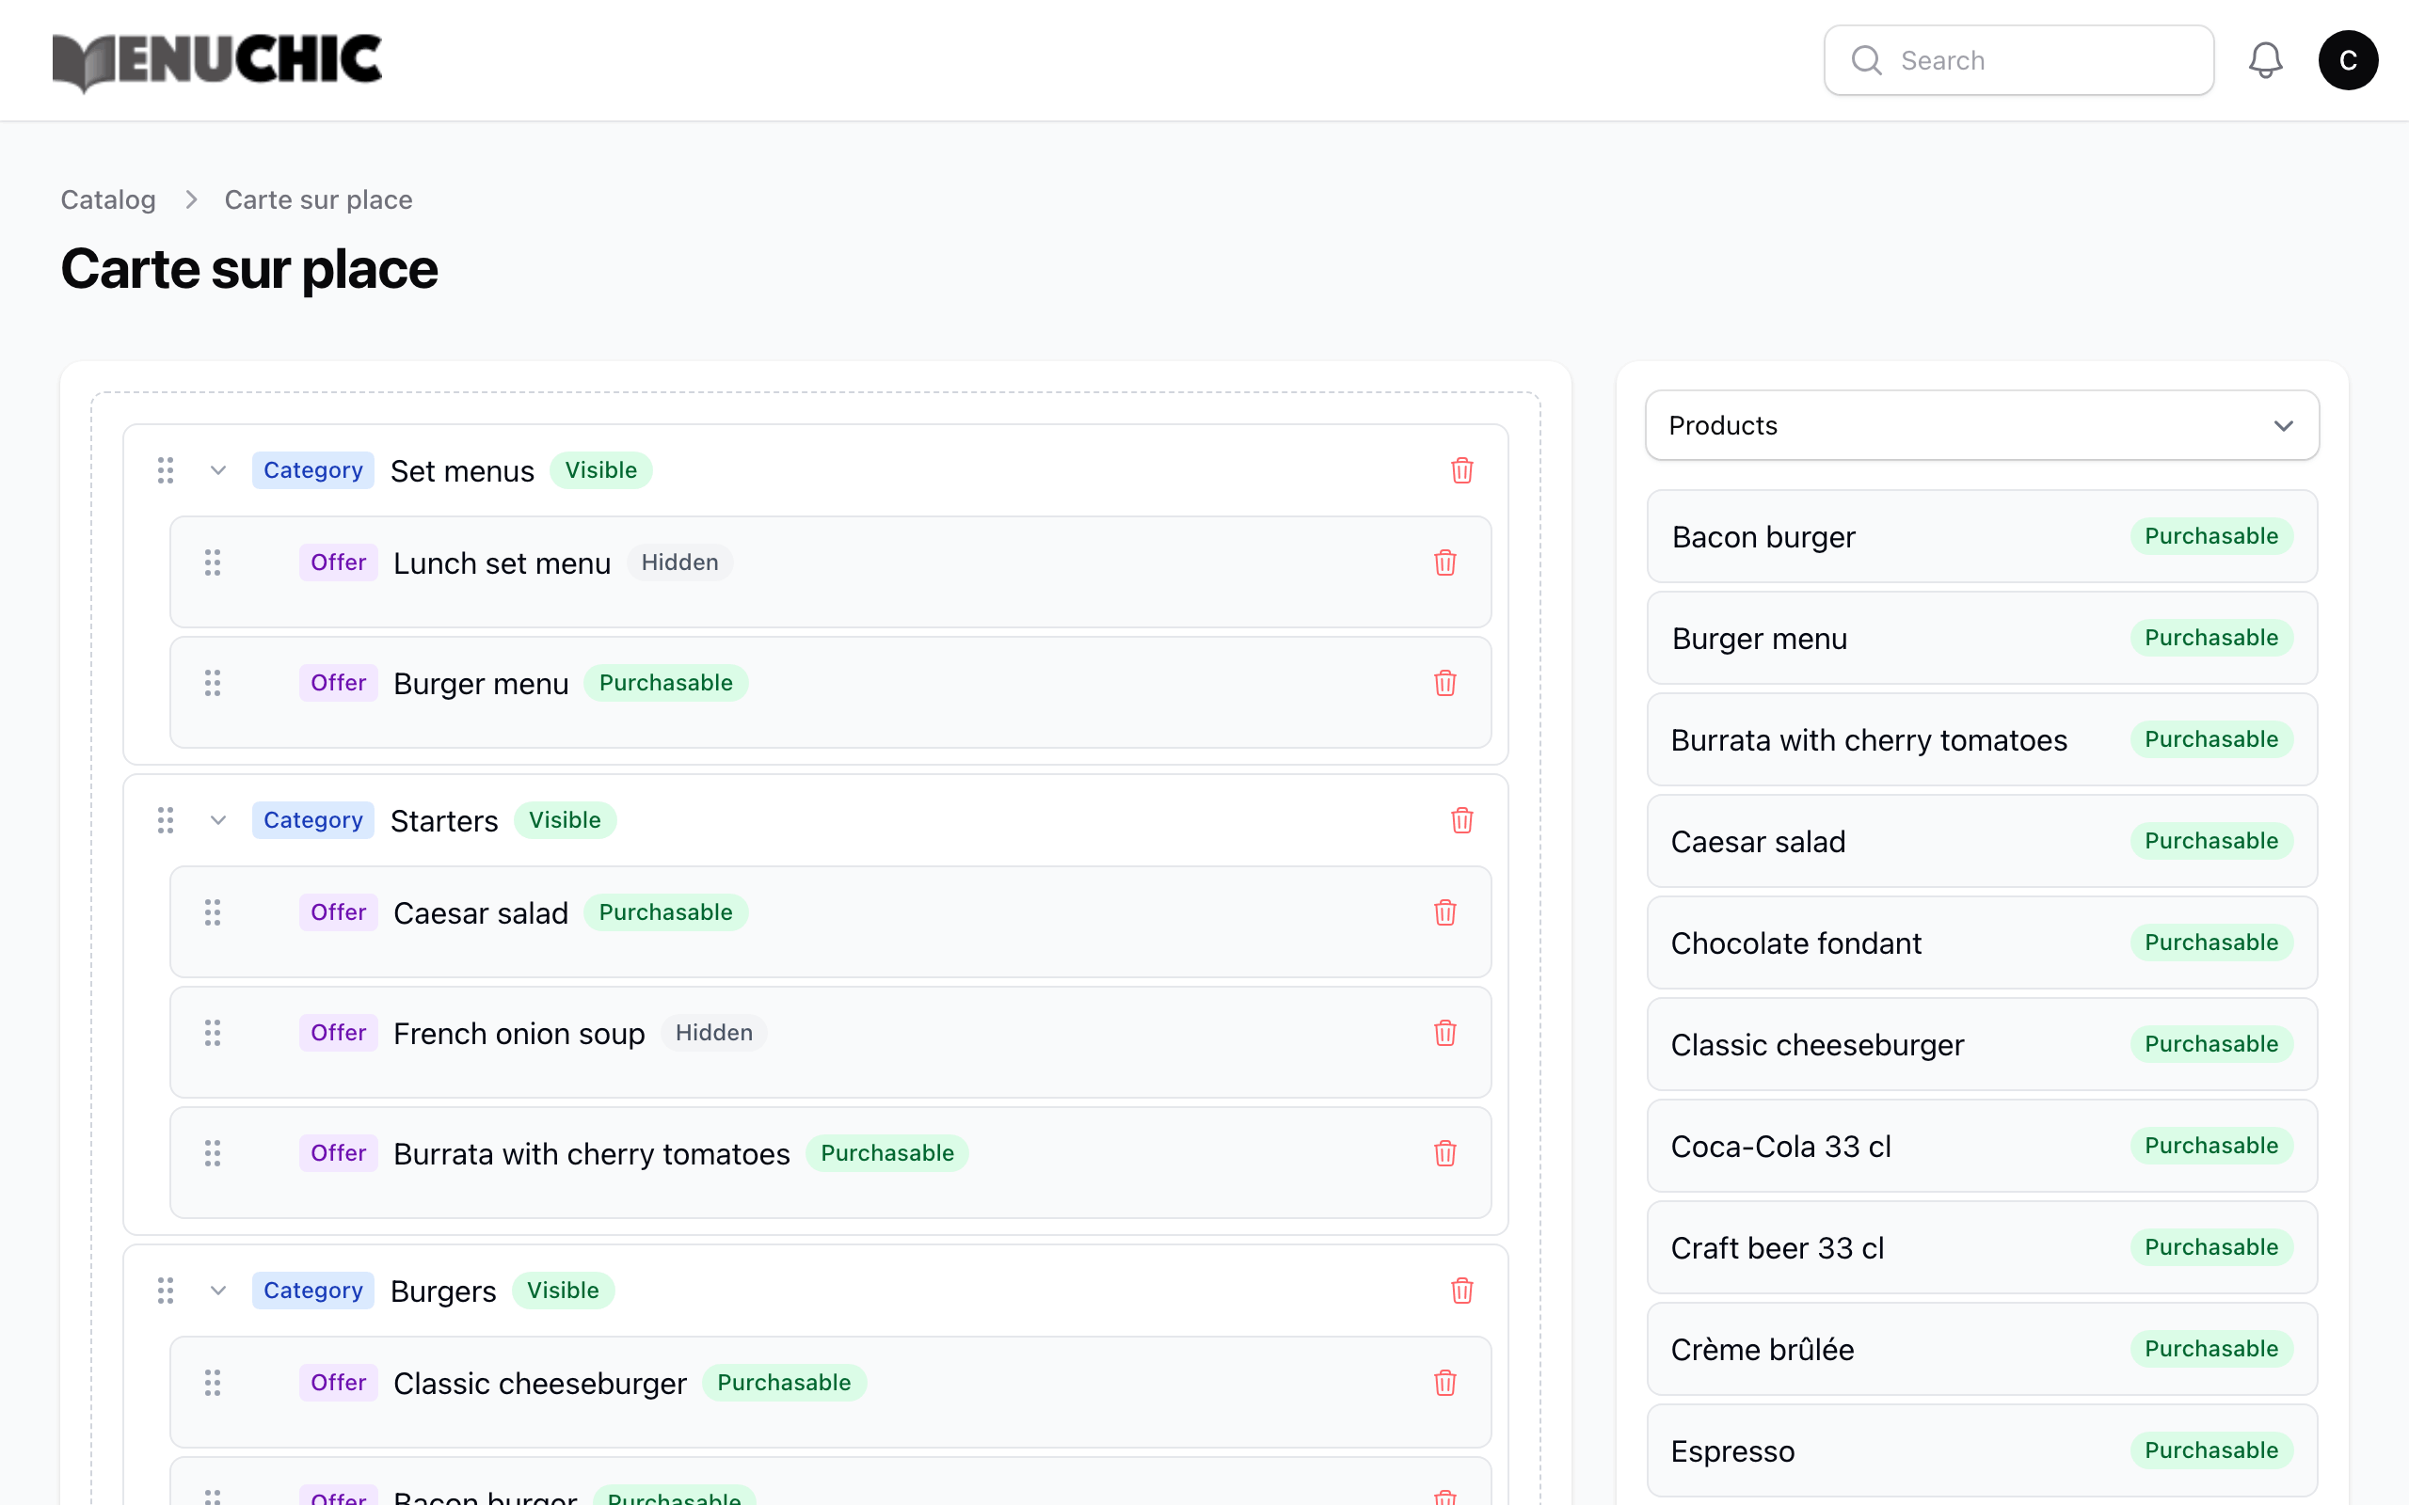Grab the Caesar salad drag handle
Image resolution: width=2409 pixels, height=1505 pixels.
tap(212, 912)
